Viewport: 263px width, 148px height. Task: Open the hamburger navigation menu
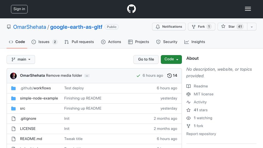point(248,9)
